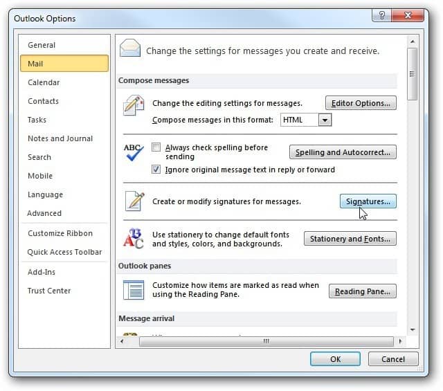This screenshot has height=391, width=443.
Task: Close the Outlook Options dialog
Action: tap(408, 15)
